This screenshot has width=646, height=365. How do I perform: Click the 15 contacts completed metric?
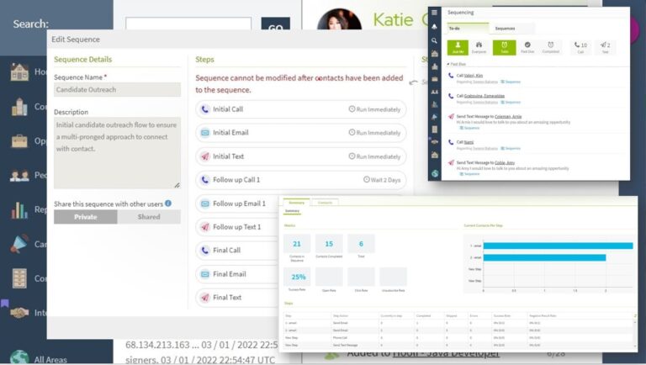[329, 244]
